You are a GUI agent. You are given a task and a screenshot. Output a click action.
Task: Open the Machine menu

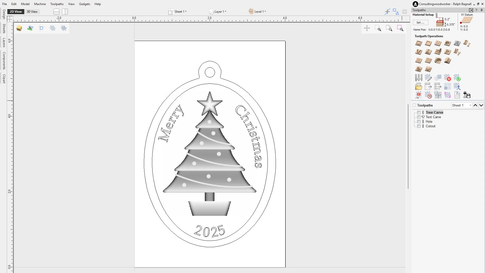click(40, 4)
